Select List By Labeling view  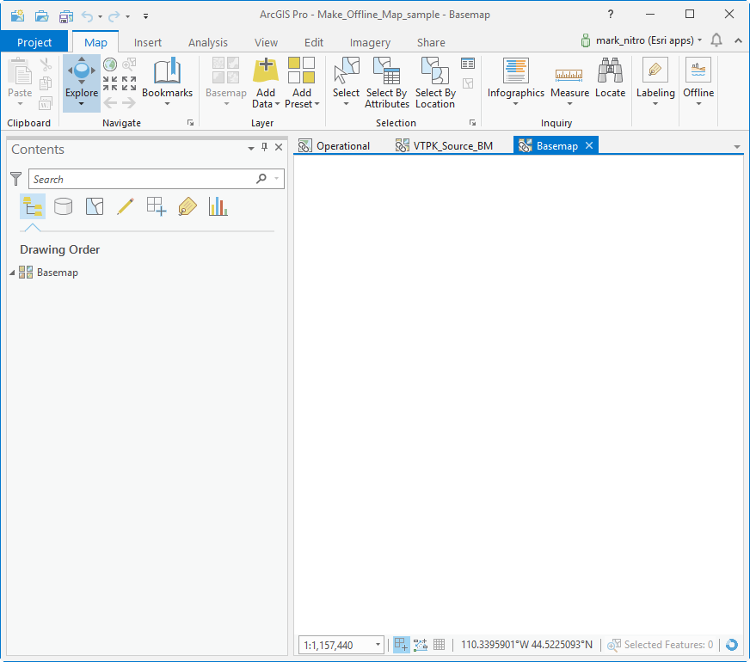click(187, 206)
